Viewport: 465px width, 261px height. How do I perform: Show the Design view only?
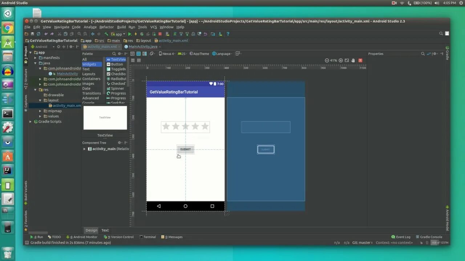point(133,54)
